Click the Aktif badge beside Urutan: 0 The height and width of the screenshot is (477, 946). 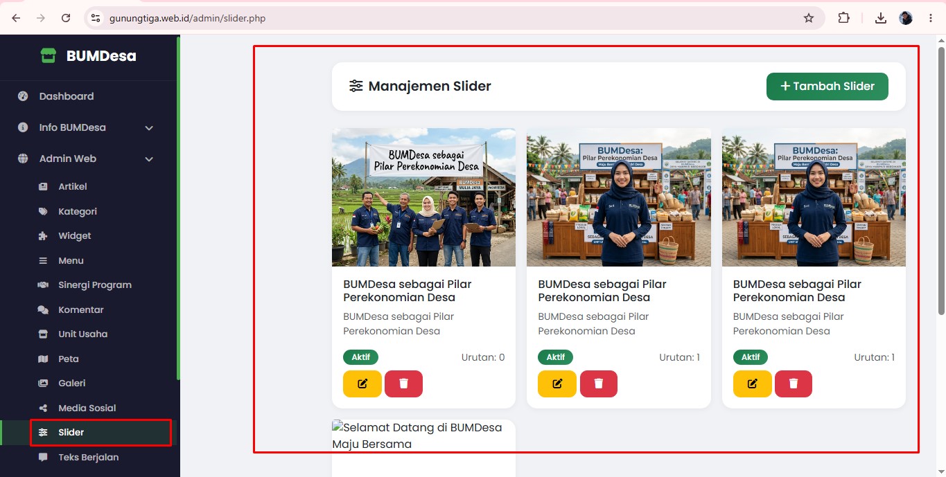[x=360, y=357]
